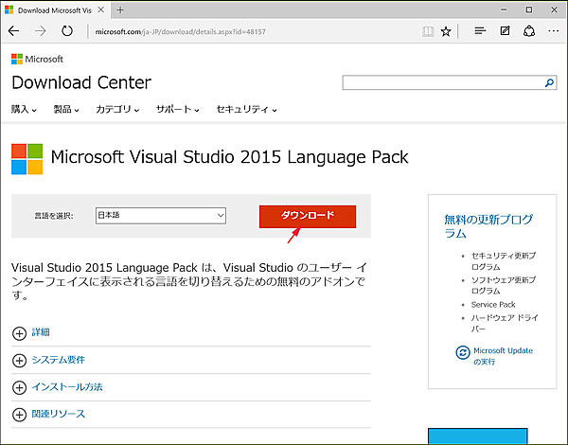Open the Hub icon in toolbar
The width and height of the screenshot is (568, 445).
click(x=480, y=31)
